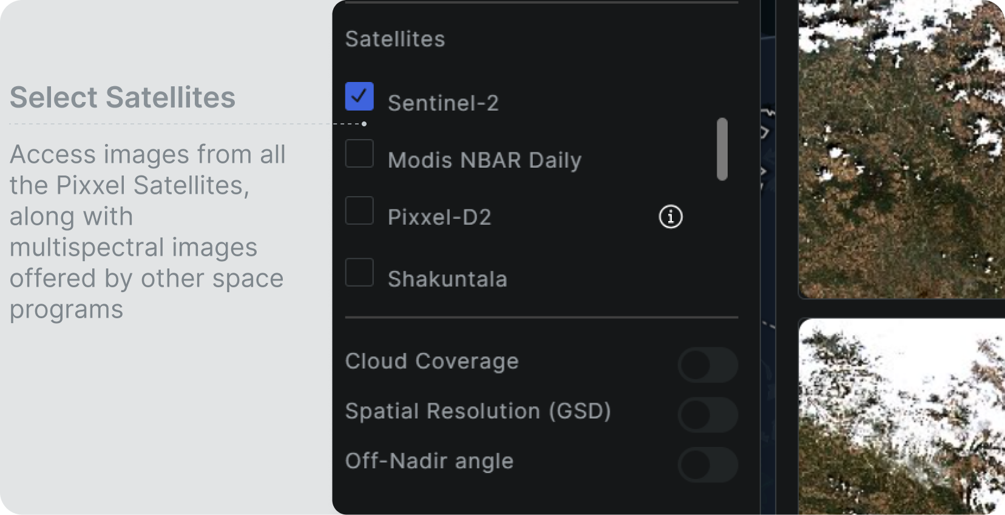Click the Cloud Coverage filter label
Viewport: 1005px width, 515px height.
coord(431,361)
